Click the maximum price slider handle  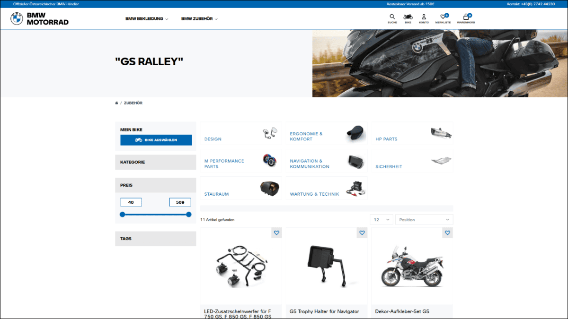tap(189, 214)
